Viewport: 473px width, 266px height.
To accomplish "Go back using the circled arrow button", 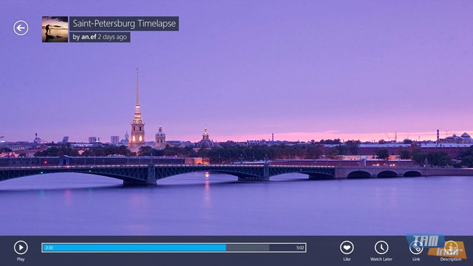I will point(21,28).
